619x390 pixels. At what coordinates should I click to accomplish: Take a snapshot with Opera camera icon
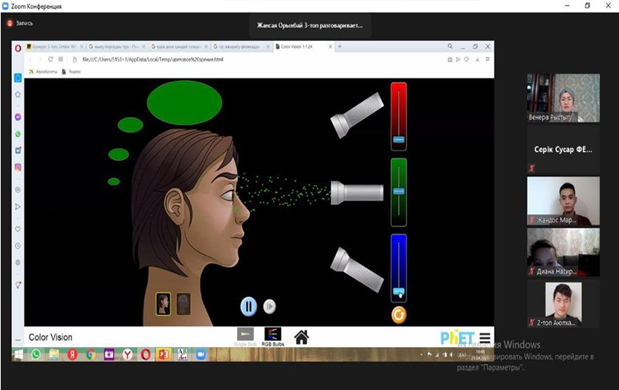[x=450, y=59]
